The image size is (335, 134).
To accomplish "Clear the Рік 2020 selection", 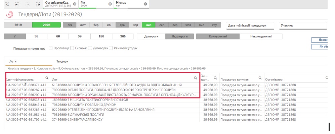I will click(110, 4).
